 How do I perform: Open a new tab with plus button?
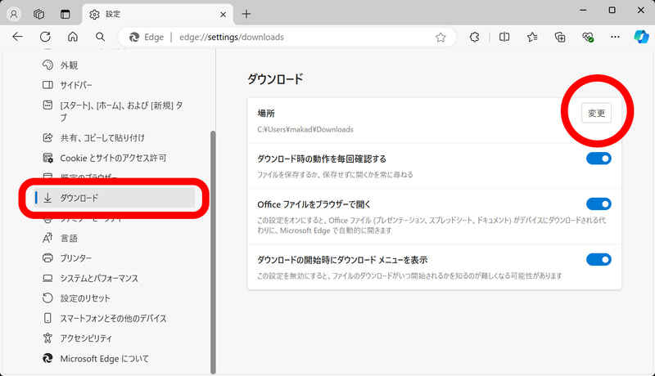click(x=246, y=14)
